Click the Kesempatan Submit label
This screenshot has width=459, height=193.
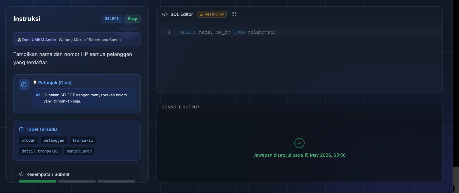coord(48,174)
